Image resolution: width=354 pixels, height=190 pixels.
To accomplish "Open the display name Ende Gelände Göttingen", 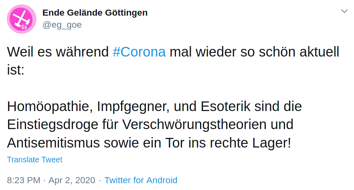I will (x=95, y=13).
